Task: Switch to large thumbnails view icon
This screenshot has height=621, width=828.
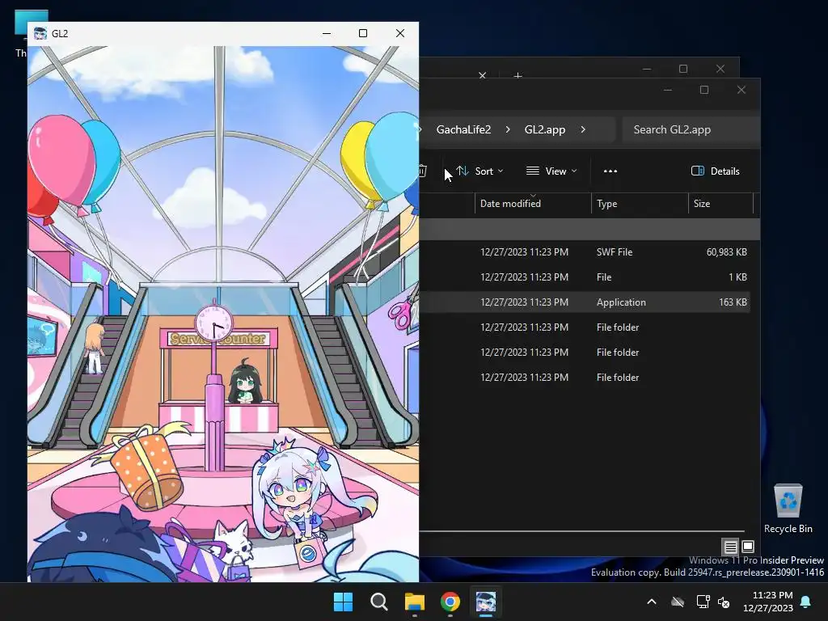Action: [x=748, y=547]
